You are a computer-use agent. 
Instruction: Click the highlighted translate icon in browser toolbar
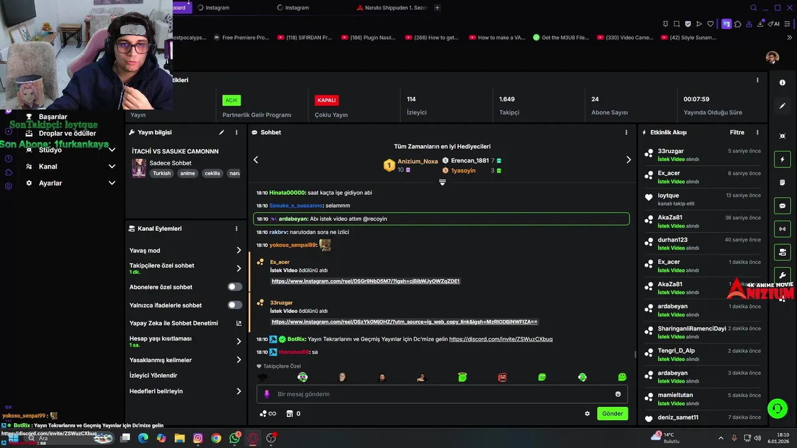click(727, 24)
